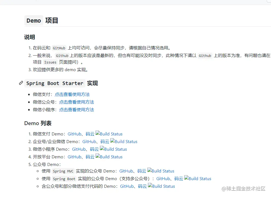Open 码云 link for Spring MVC 公众号 Demo
271x197 pixels.
142,171
